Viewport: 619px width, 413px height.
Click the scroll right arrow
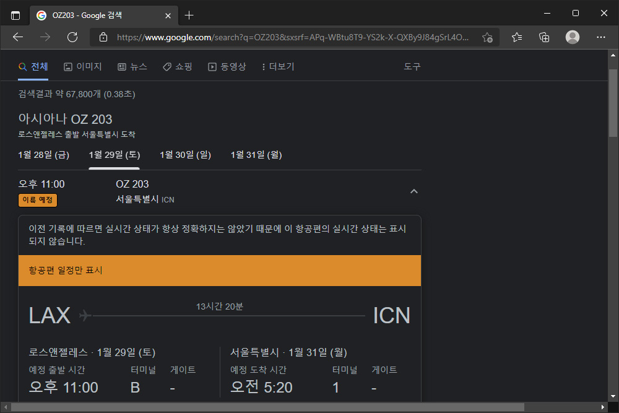click(602, 407)
